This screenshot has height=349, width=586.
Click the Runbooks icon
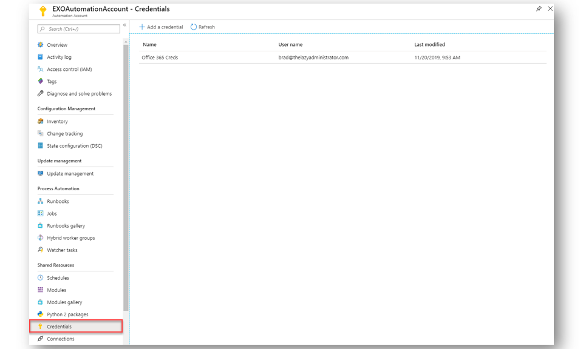[x=40, y=201]
